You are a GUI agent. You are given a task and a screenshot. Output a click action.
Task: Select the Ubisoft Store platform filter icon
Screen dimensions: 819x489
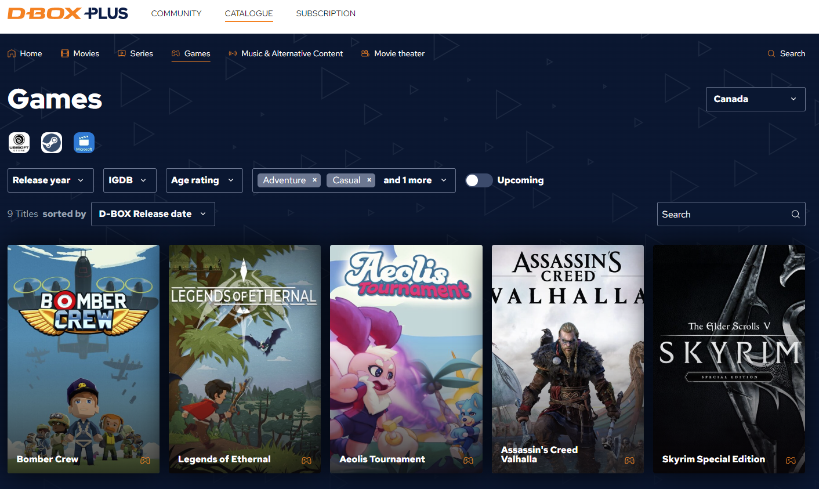pyautogui.click(x=19, y=143)
